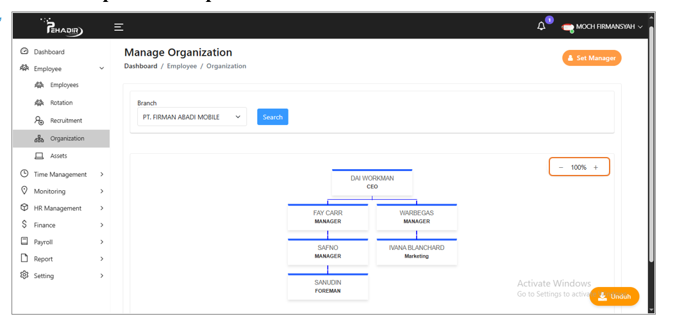Expand the Time Management menu

(61, 174)
